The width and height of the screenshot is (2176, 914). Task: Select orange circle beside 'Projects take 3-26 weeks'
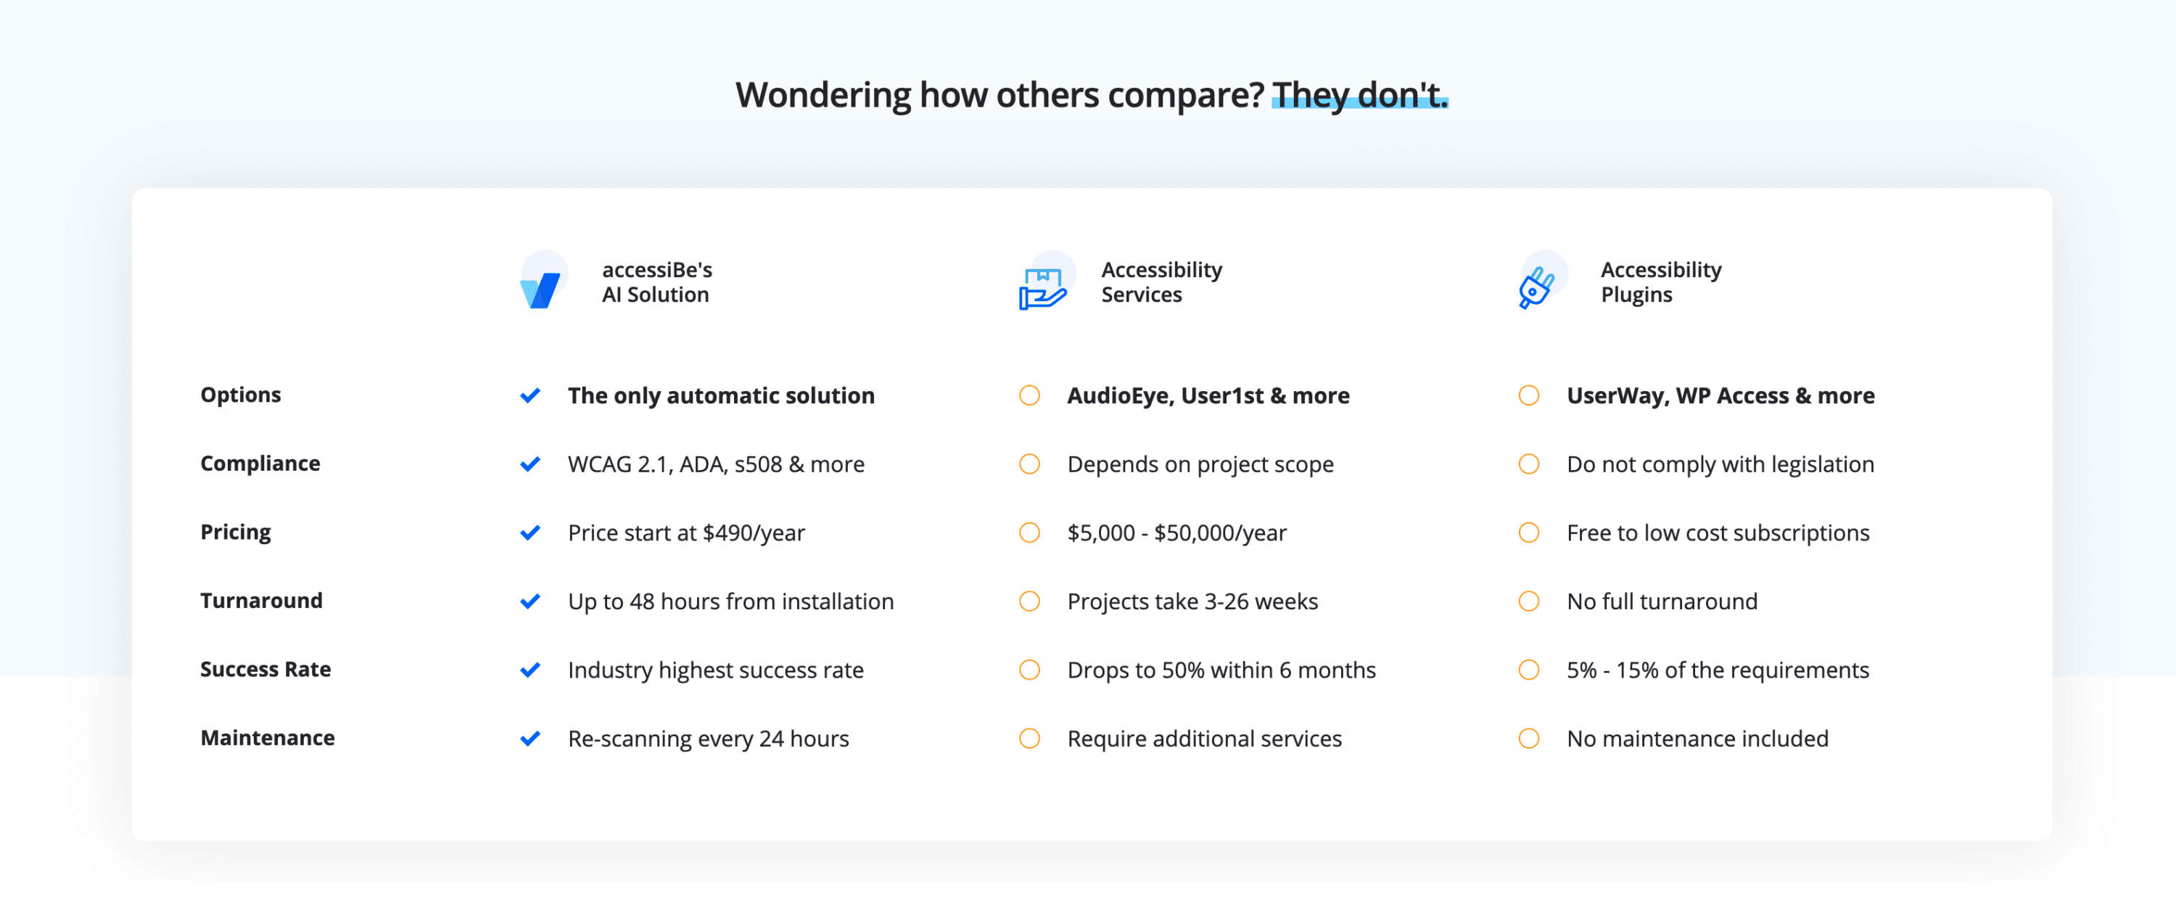(1030, 601)
